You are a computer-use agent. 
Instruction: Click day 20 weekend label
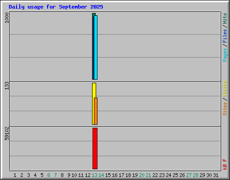(x=142, y=175)
